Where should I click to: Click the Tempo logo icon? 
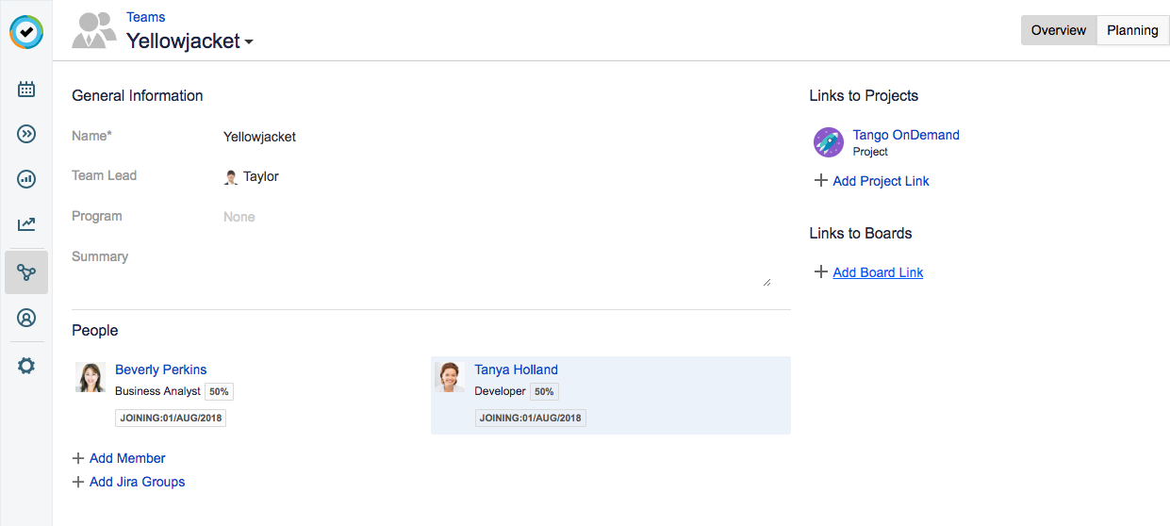(26, 31)
